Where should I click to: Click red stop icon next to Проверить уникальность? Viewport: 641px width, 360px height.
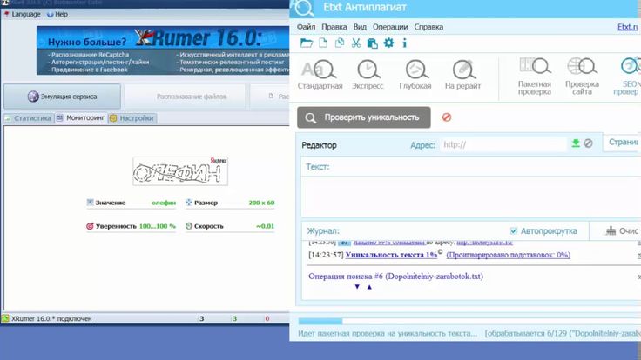coord(447,117)
